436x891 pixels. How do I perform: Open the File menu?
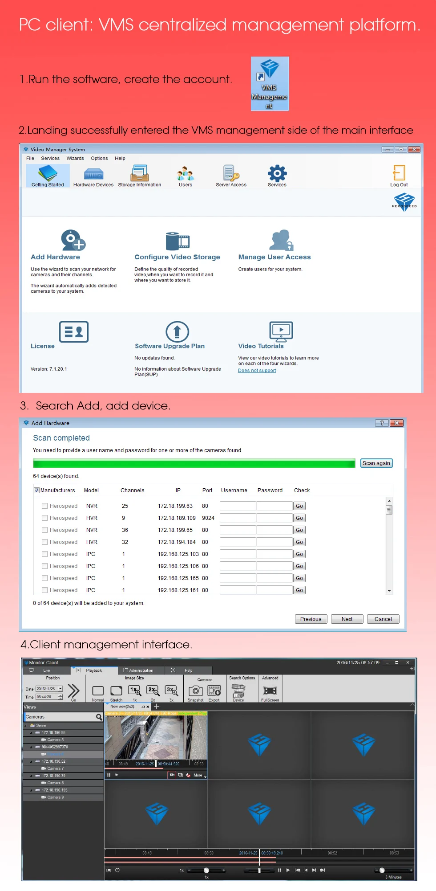tap(30, 158)
